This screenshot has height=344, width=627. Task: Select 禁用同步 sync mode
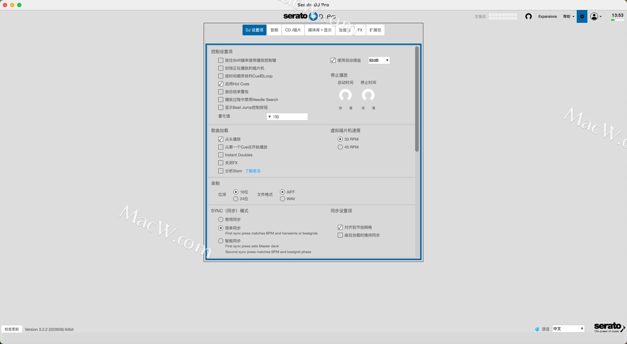221,220
